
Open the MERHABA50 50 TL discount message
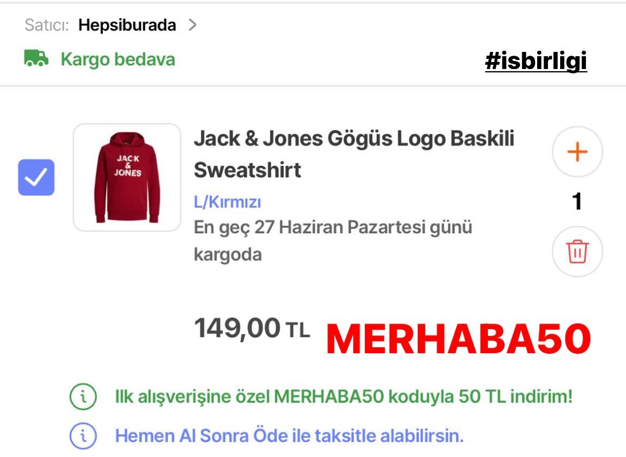(x=343, y=397)
